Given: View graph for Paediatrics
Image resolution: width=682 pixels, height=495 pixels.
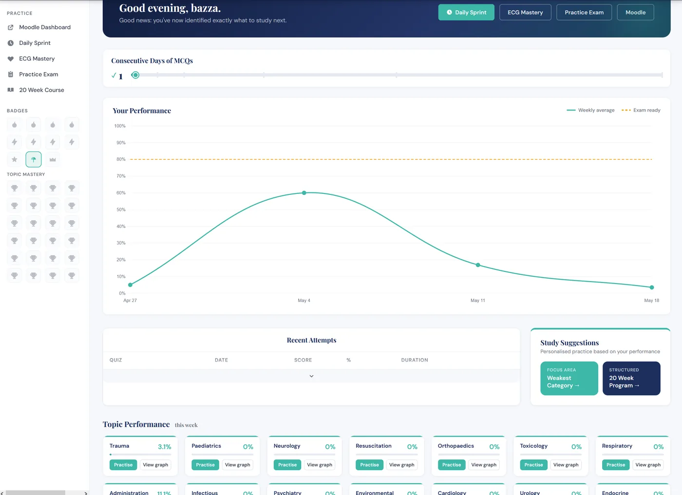Looking at the screenshot, I should click(x=238, y=465).
